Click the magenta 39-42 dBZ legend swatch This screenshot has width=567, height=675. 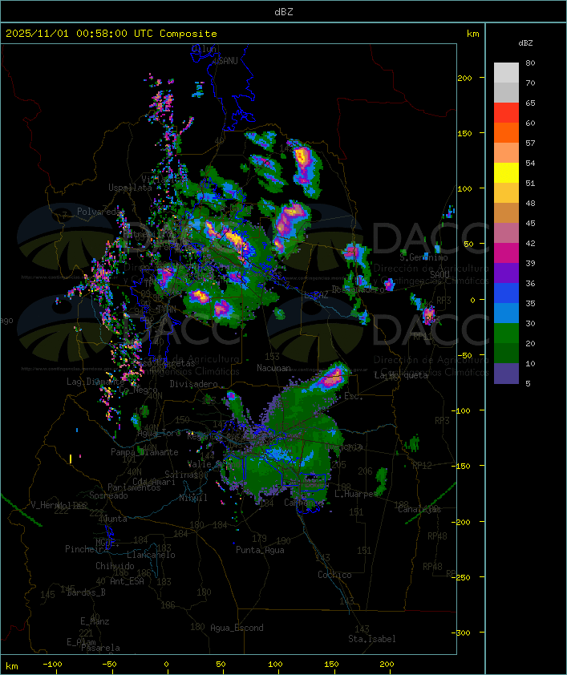pos(506,253)
